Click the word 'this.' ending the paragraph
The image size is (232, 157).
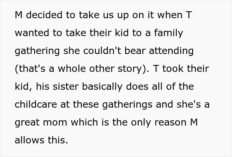(58, 140)
